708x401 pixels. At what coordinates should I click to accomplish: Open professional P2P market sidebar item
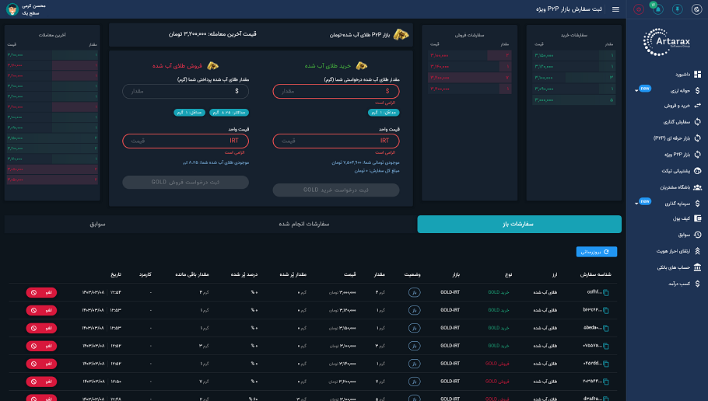(x=677, y=138)
